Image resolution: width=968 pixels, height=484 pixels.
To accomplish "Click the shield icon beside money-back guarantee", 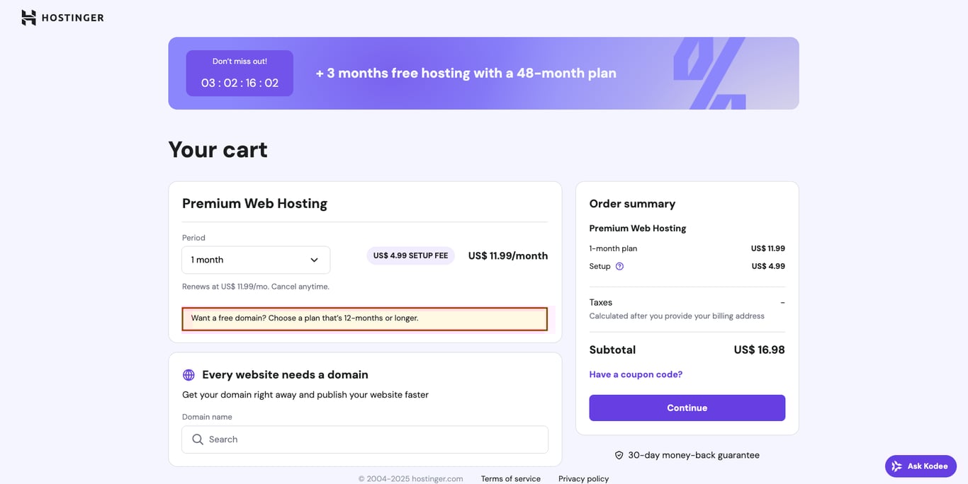I will (x=619, y=455).
